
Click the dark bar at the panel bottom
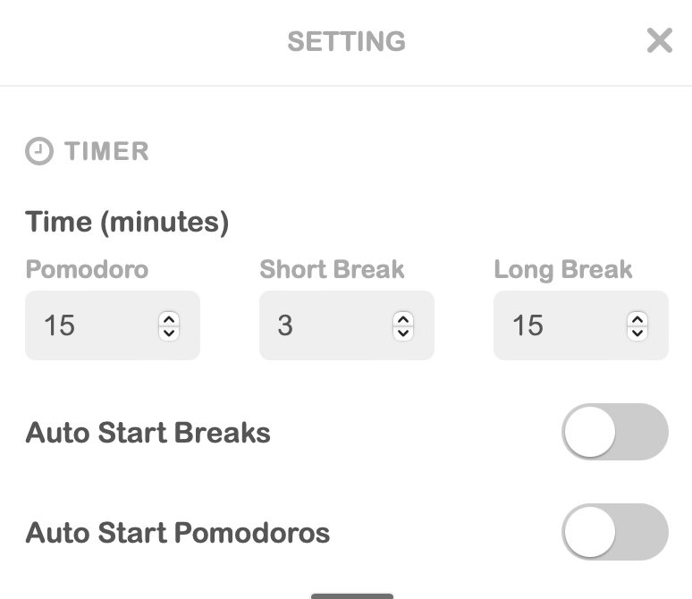(352, 595)
